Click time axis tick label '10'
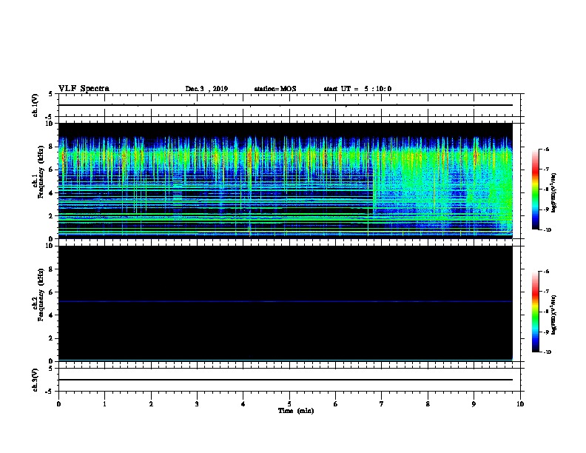586x453 pixels. click(x=520, y=403)
